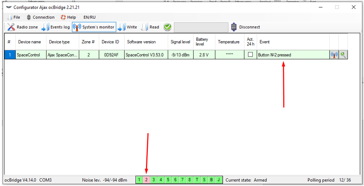Click the Read settings button
This screenshot has height=186, width=364.
[150, 27]
